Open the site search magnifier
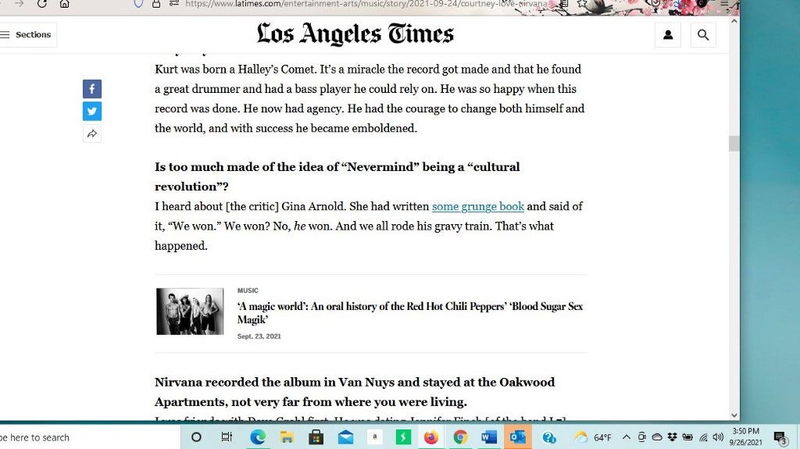Screen dimensions: 800x449 703,35
